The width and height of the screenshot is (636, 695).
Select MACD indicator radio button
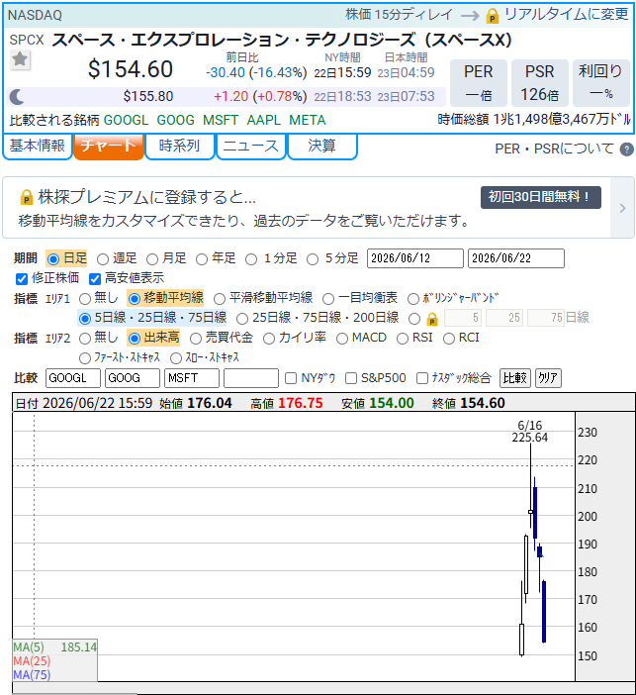[341, 339]
